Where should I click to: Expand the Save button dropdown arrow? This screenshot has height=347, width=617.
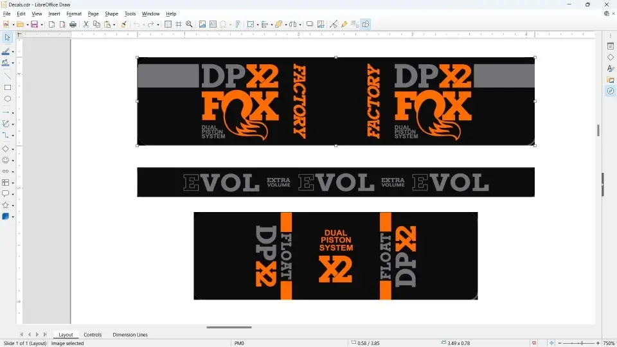[x=41, y=25]
